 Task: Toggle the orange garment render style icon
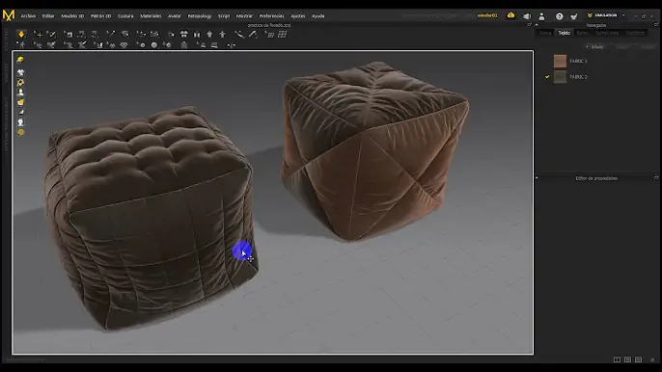pyautogui.click(x=20, y=102)
